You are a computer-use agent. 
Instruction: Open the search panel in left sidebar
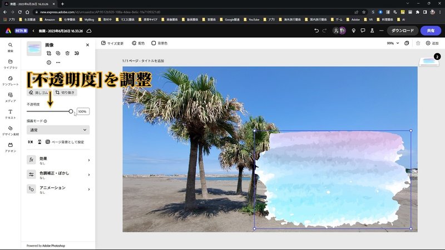click(x=10, y=47)
